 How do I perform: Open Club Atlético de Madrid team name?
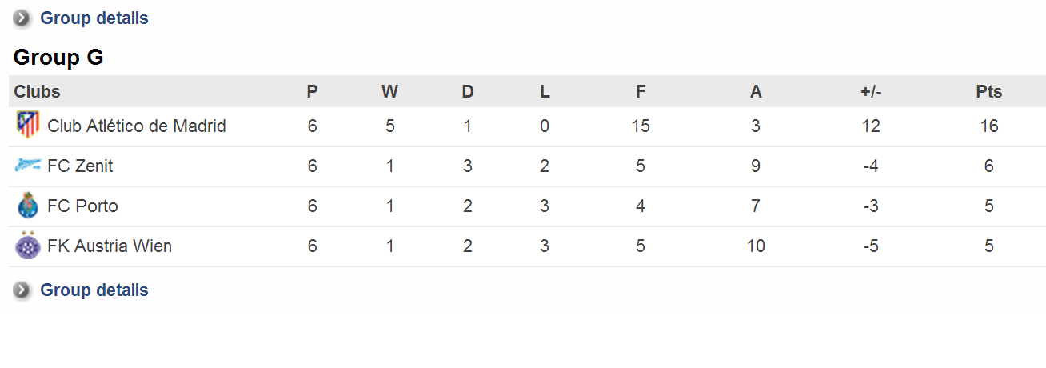click(x=137, y=126)
